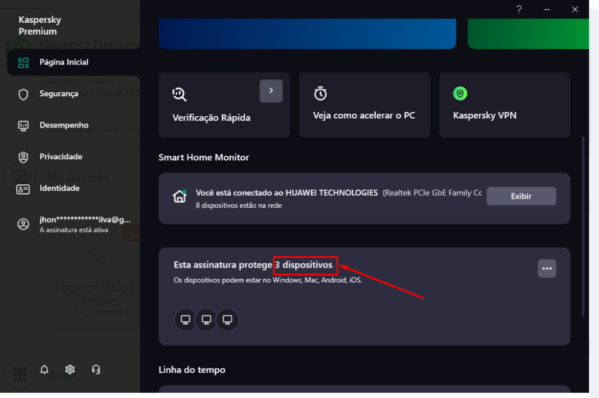599x398 pixels.
Task: Select the Verificação Rápida magnifier icon
Action: coord(180,93)
